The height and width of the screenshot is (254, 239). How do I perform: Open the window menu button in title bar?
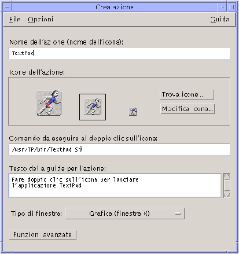8,7
